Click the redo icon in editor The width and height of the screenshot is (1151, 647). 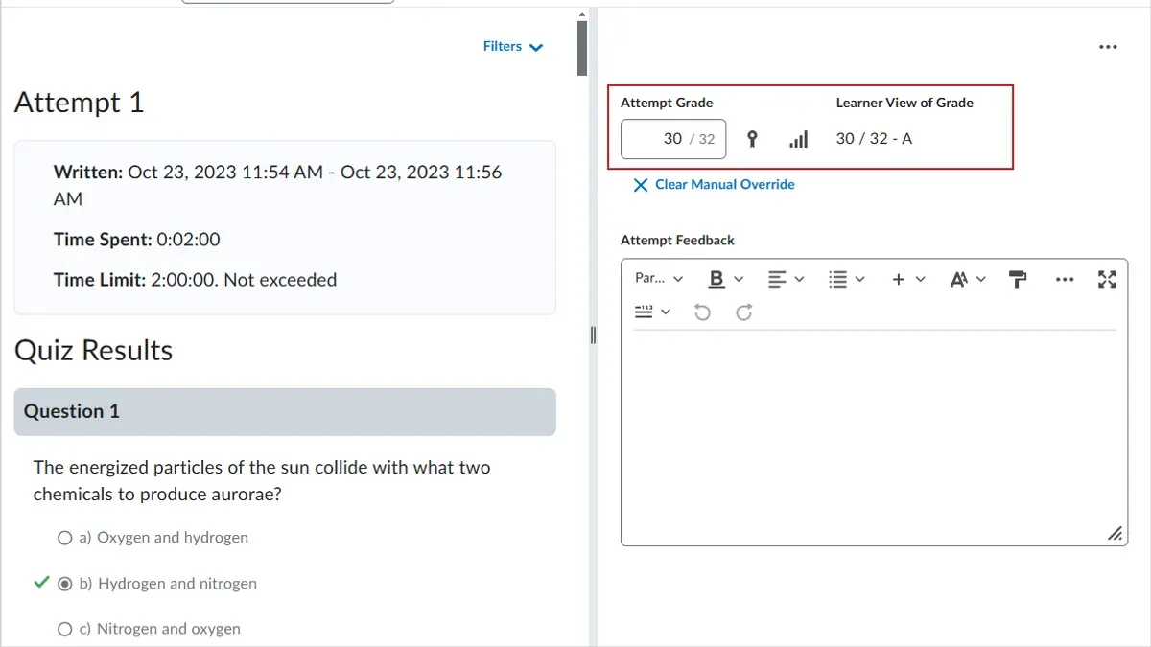744,312
